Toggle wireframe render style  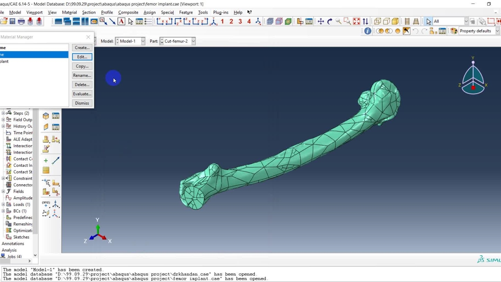[377, 22]
